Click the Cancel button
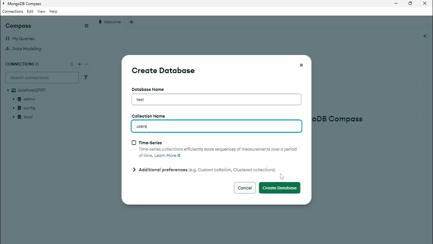433x244 pixels. tap(245, 188)
